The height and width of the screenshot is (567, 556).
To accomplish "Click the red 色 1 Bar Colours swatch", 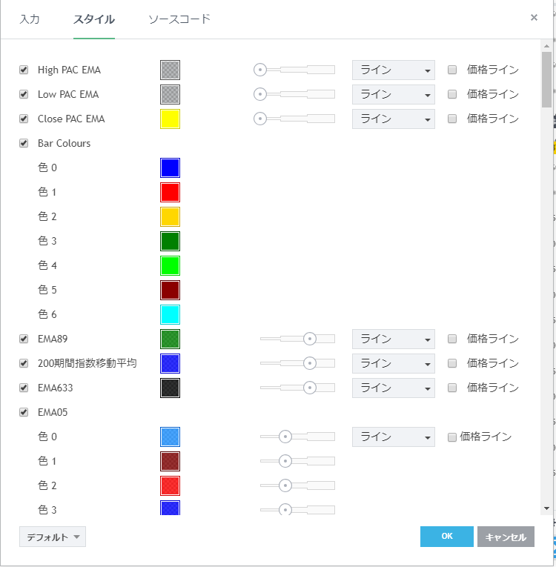I will [170, 192].
